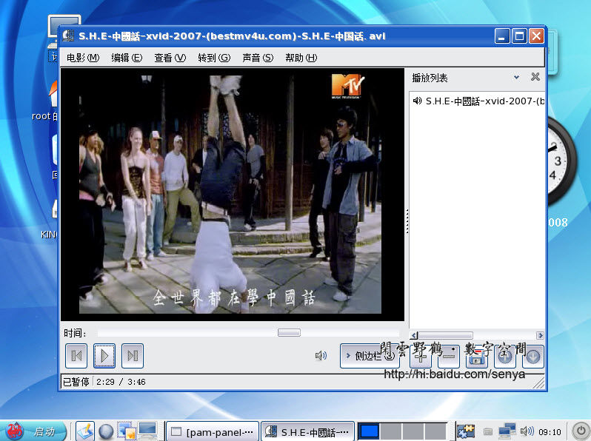Open the 帮助(H) menu
The height and width of the screenshot is (441, 591).
point(301,58)
